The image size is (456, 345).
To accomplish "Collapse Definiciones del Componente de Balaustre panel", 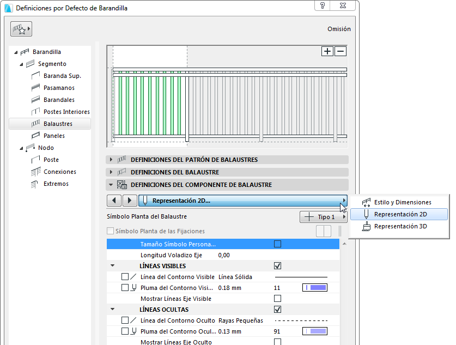I will coord(111,185).
